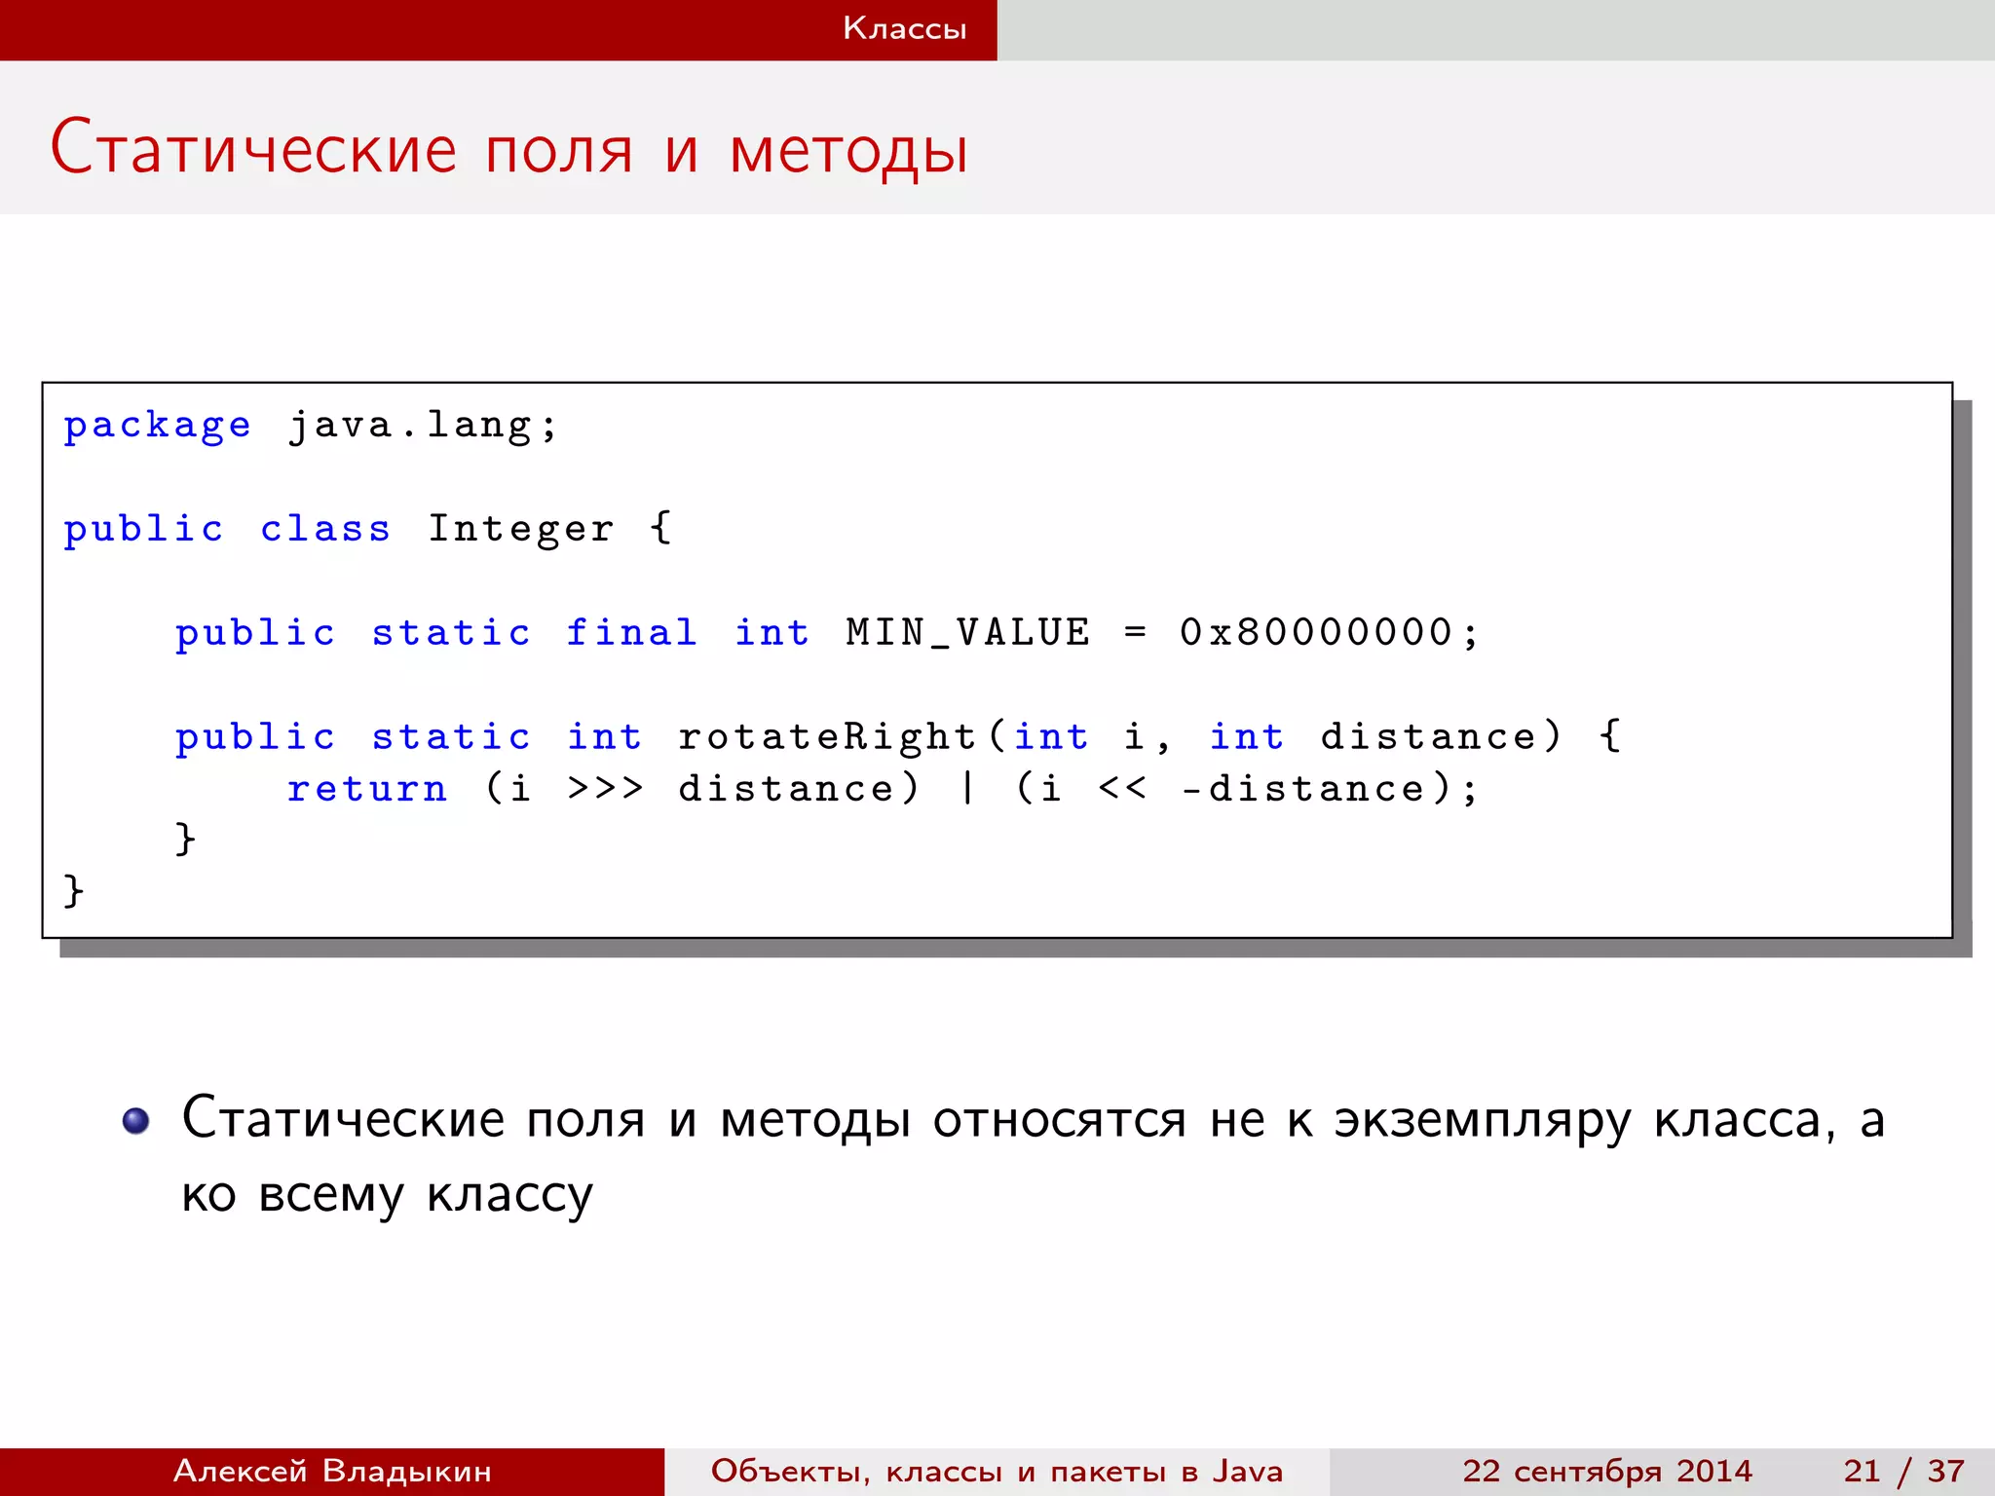Click the footer title 'Объекты, классы и пакеты в Java'
The width and height of the screenshot is (1995, 1496).
click(997, 1471)
